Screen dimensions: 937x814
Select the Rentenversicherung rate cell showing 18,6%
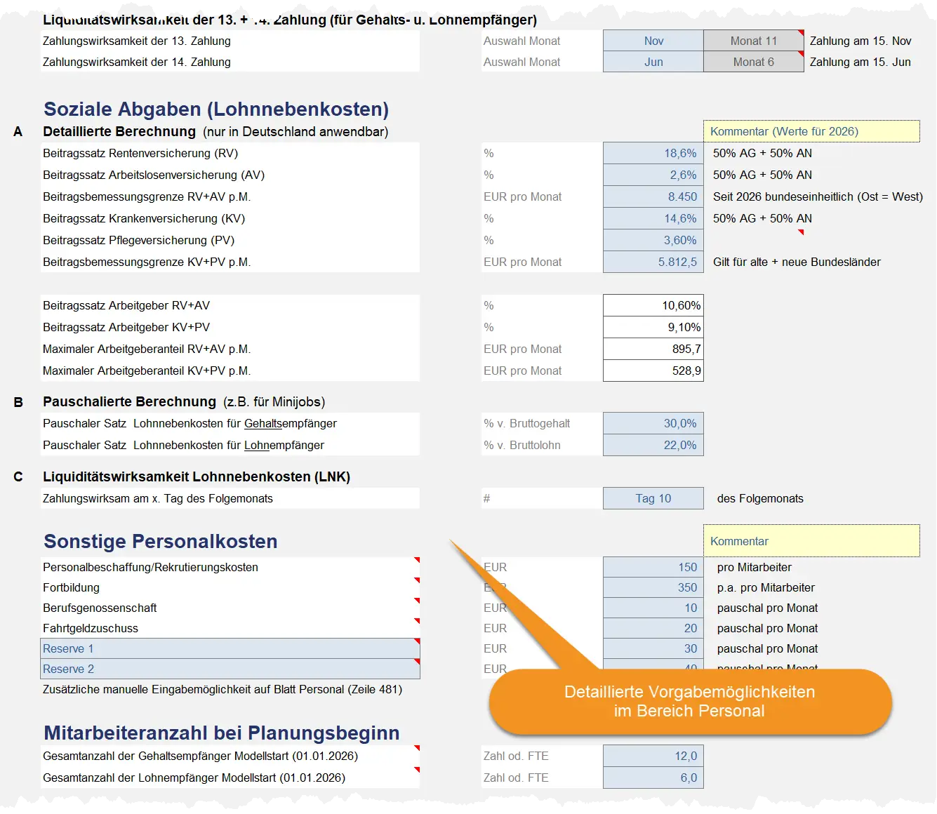click(x=653, y=153)
